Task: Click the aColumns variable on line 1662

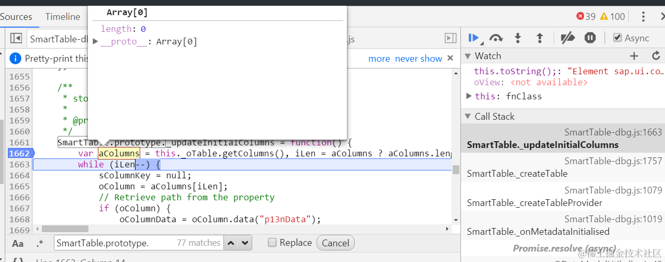Action: pyautogui.click(x=119, y=153)
